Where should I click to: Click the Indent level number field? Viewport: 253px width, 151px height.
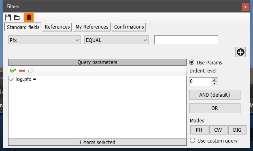click(x=200, y=82)
